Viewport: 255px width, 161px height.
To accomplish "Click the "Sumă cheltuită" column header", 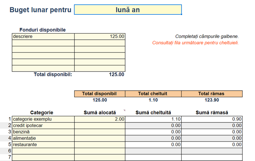I will (153, 112).
